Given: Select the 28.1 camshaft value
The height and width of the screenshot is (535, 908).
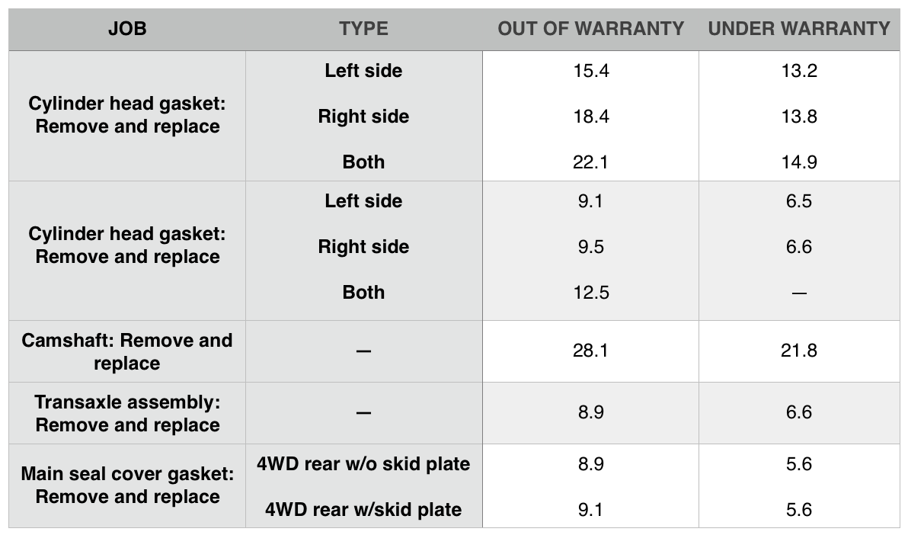Looking at the screenshot, I should (590, 351).
